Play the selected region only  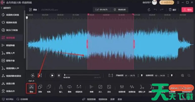coord(40,75)
